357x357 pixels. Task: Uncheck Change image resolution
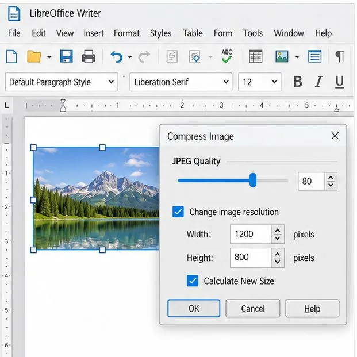(x=178, y=212)
